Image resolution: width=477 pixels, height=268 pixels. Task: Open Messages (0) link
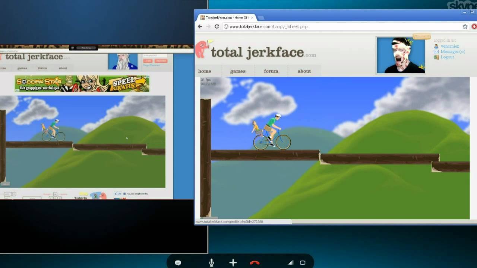click(453, 51)
